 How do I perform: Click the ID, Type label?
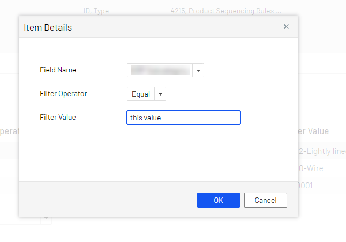coord(96,10)
